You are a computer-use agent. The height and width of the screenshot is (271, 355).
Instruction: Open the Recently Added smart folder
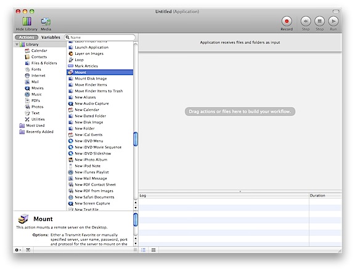36,132
